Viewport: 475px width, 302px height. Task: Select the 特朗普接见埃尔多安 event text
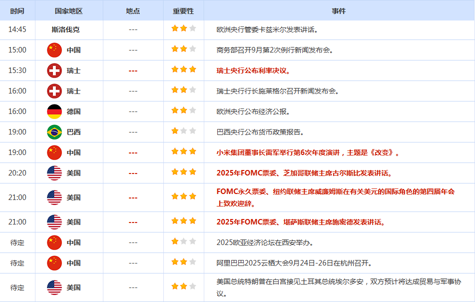point(339,287)
